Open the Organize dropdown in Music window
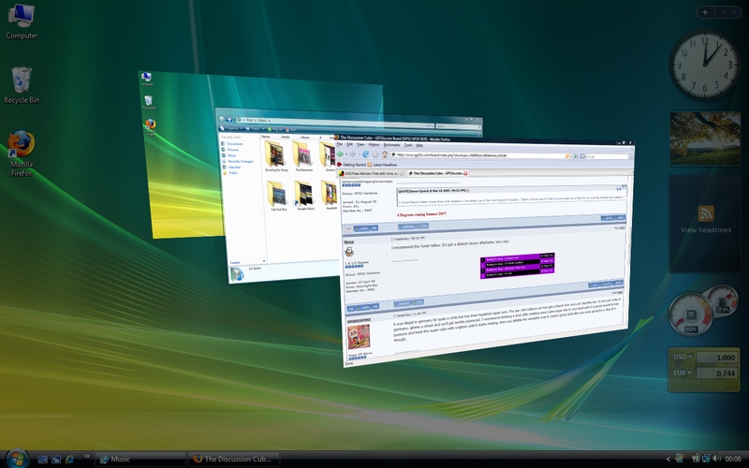749x468 pixels. click(231, 128)
